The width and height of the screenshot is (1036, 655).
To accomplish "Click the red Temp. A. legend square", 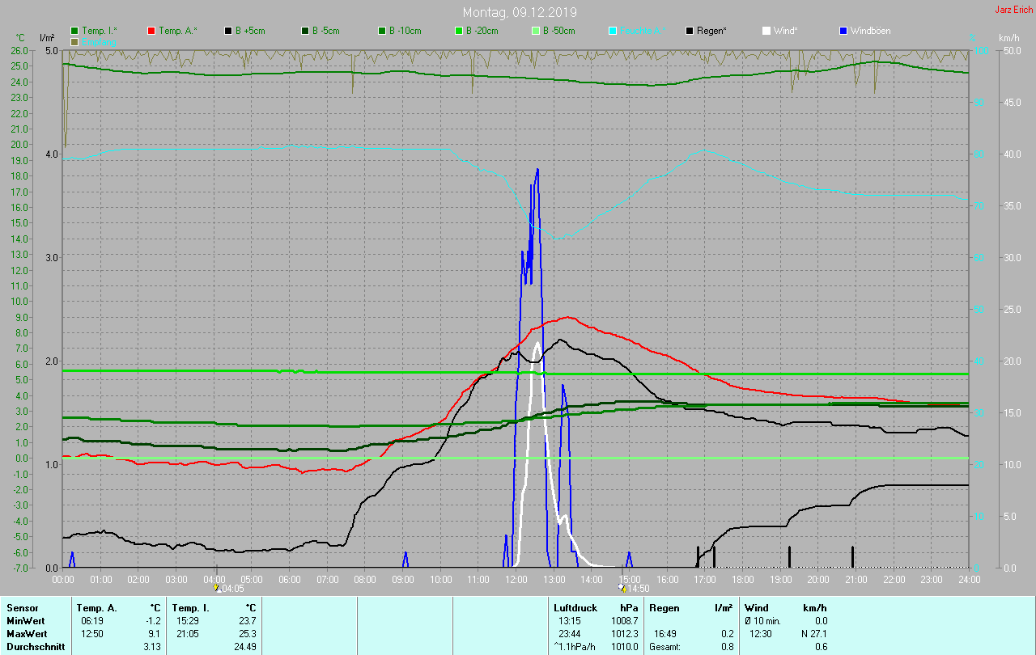I will (x=151, y=31).
